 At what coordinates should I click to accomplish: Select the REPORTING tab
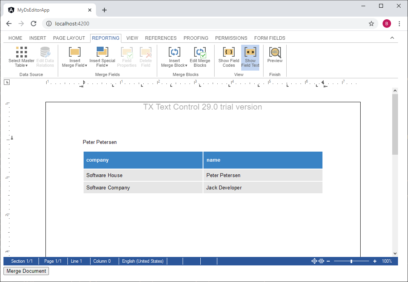coord(106,38)
